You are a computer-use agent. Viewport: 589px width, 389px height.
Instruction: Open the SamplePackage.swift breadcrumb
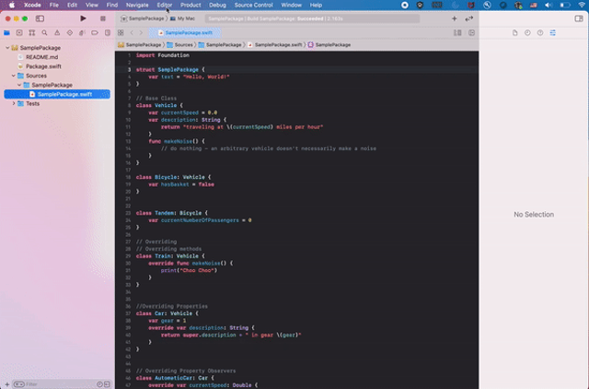pyautogui.click(x=275, y=45)
